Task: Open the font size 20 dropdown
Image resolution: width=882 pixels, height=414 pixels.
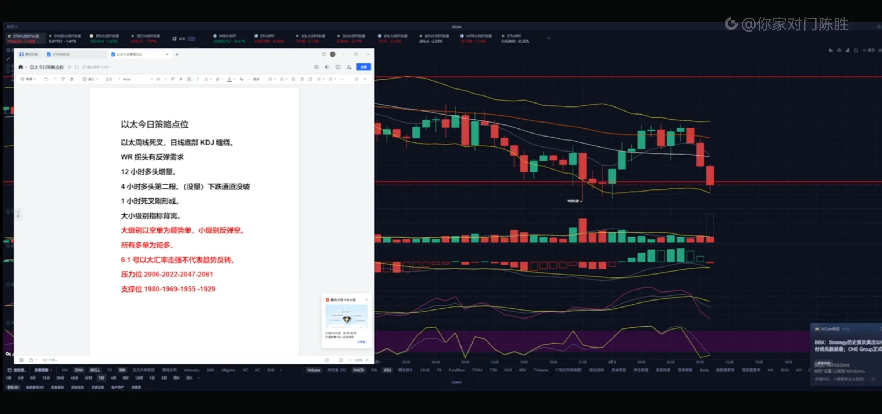Action: pyautogui.click(x=161, y=79)
